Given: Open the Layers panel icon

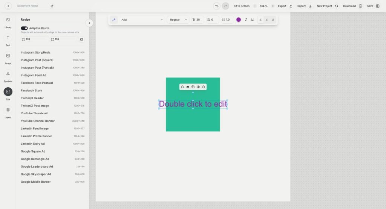Looking at the screenshot, I should coord(8,110).
